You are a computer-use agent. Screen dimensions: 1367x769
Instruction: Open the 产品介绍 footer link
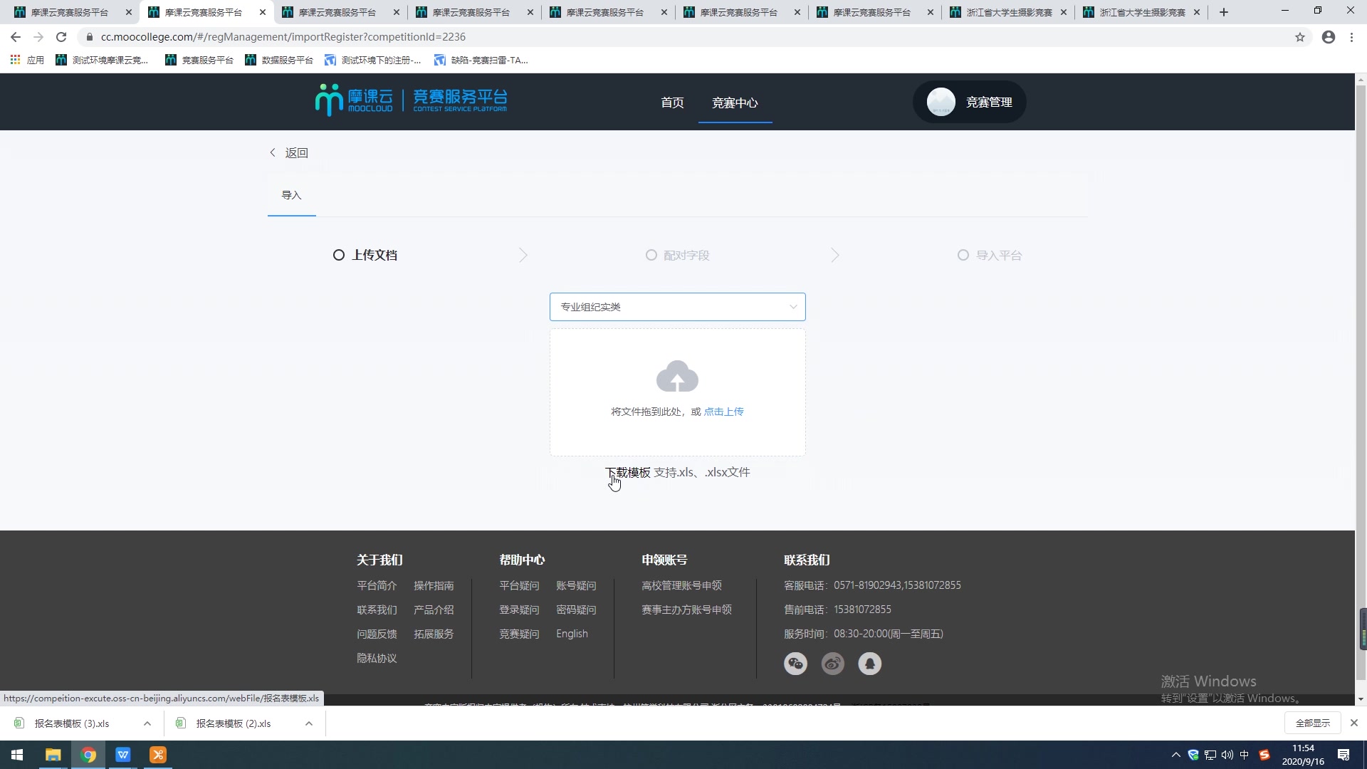pos(434,610)
